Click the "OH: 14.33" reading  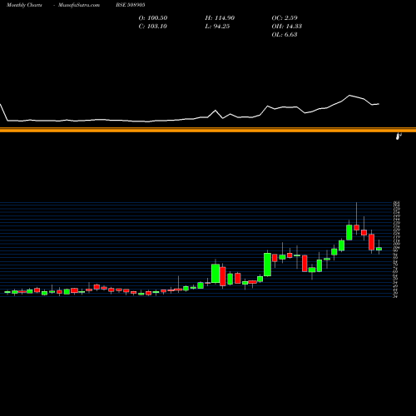(x=287, y=27)
